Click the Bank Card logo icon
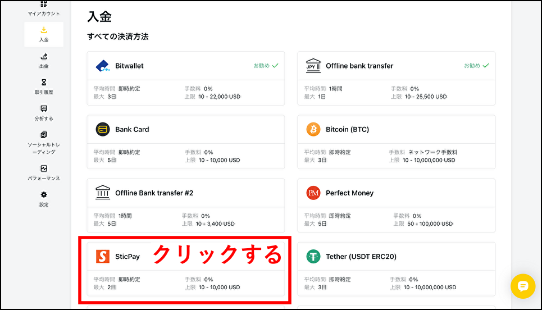 (x=103, y=129)
